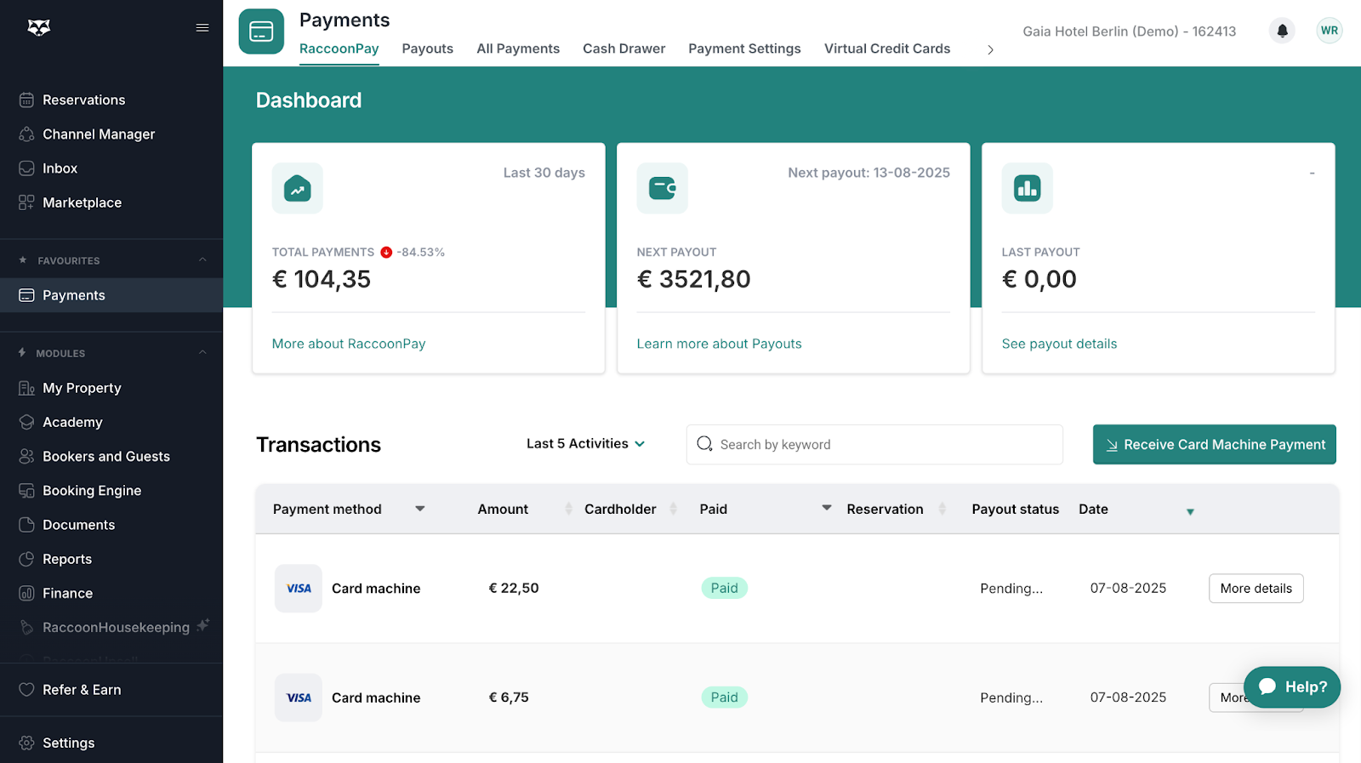Click the Documents file icon
Screen dimensions: 1361x763
tap(26, 525)
